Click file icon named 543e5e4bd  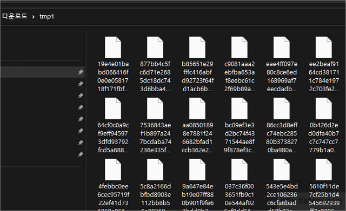[282, 170]
